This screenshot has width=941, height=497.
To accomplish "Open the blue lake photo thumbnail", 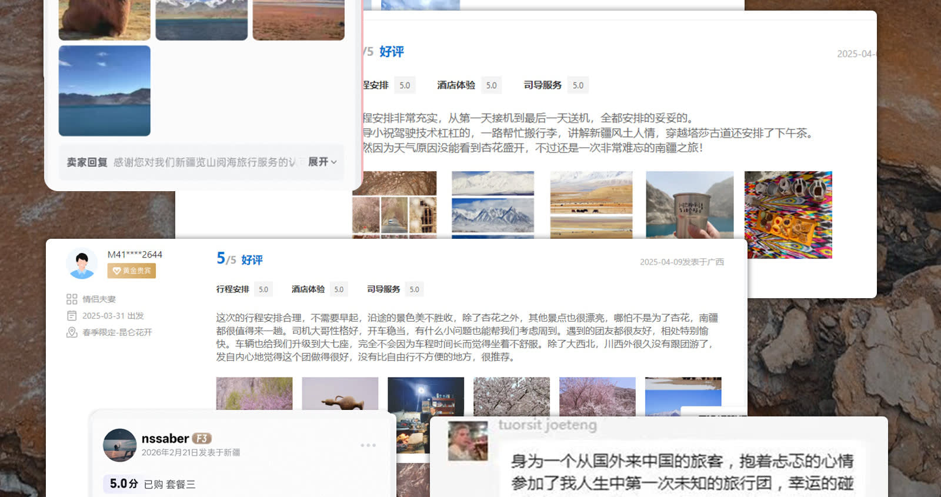I will click(105, 91).
